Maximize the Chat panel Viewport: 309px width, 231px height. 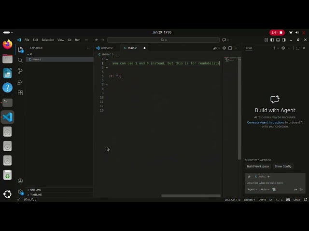pos(298,48)
